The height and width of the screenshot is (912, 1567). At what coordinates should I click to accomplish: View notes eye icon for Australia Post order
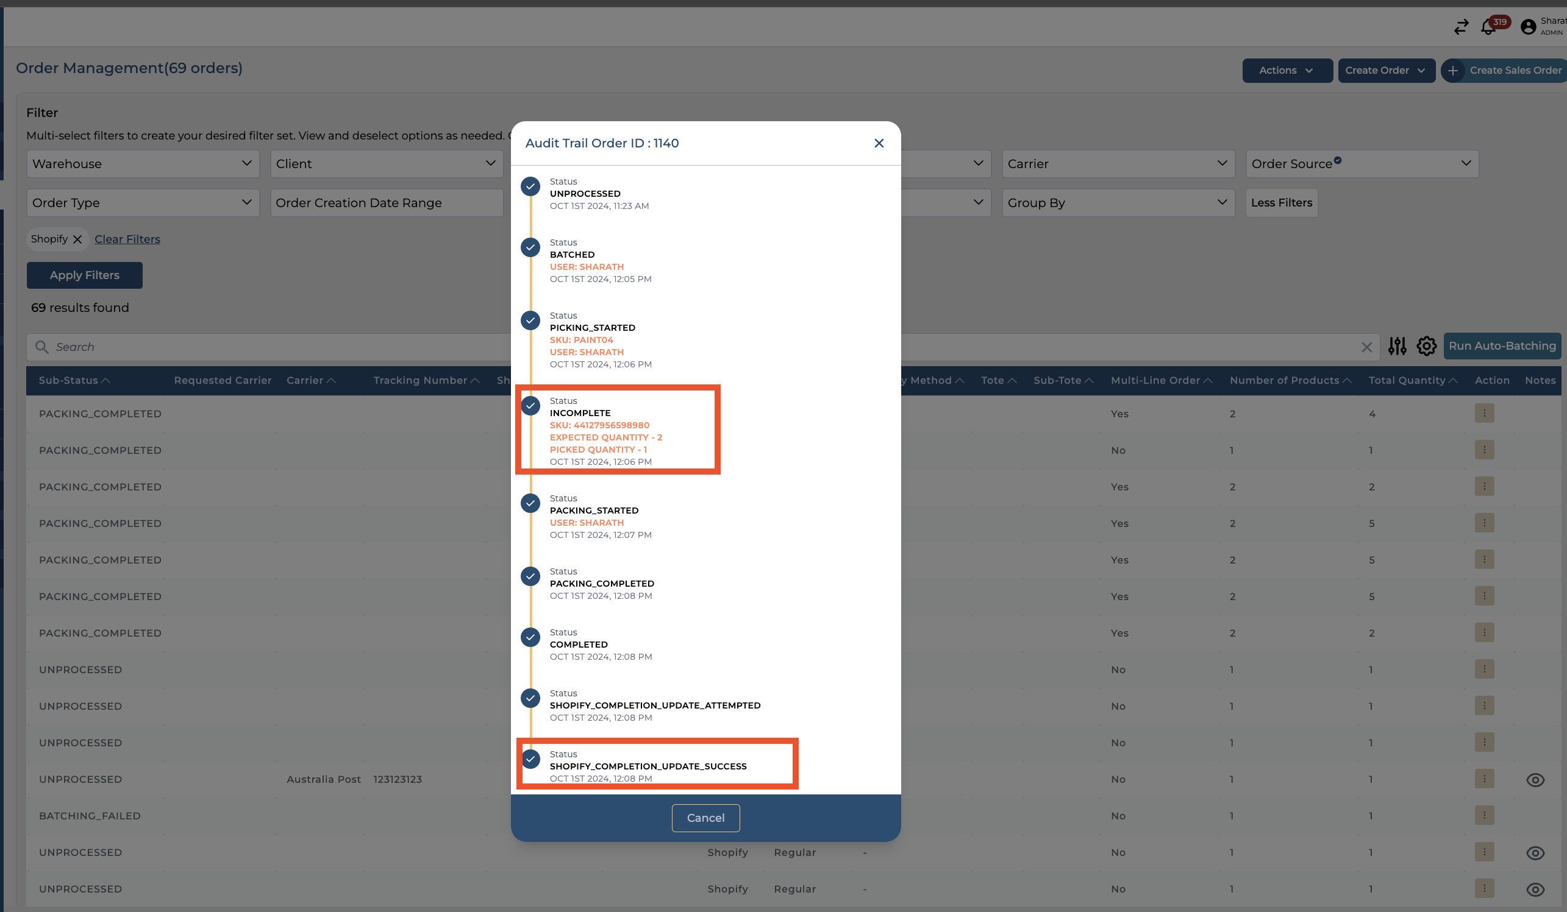coord(1535,780)
